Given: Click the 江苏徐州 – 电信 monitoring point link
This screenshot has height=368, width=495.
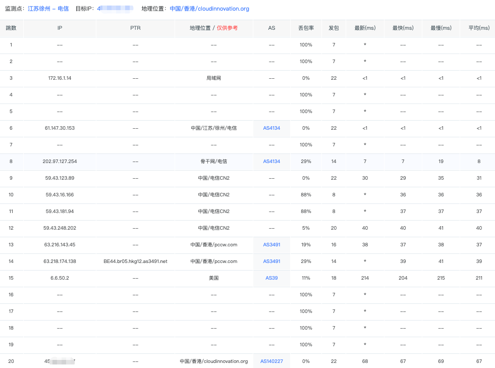Looking at the screenshot, I should pos(48,9).
